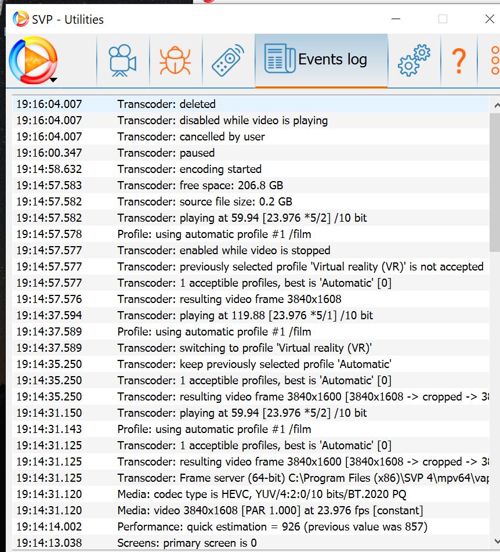
Task: Close the SVP Utilities window
Action: 489,19
